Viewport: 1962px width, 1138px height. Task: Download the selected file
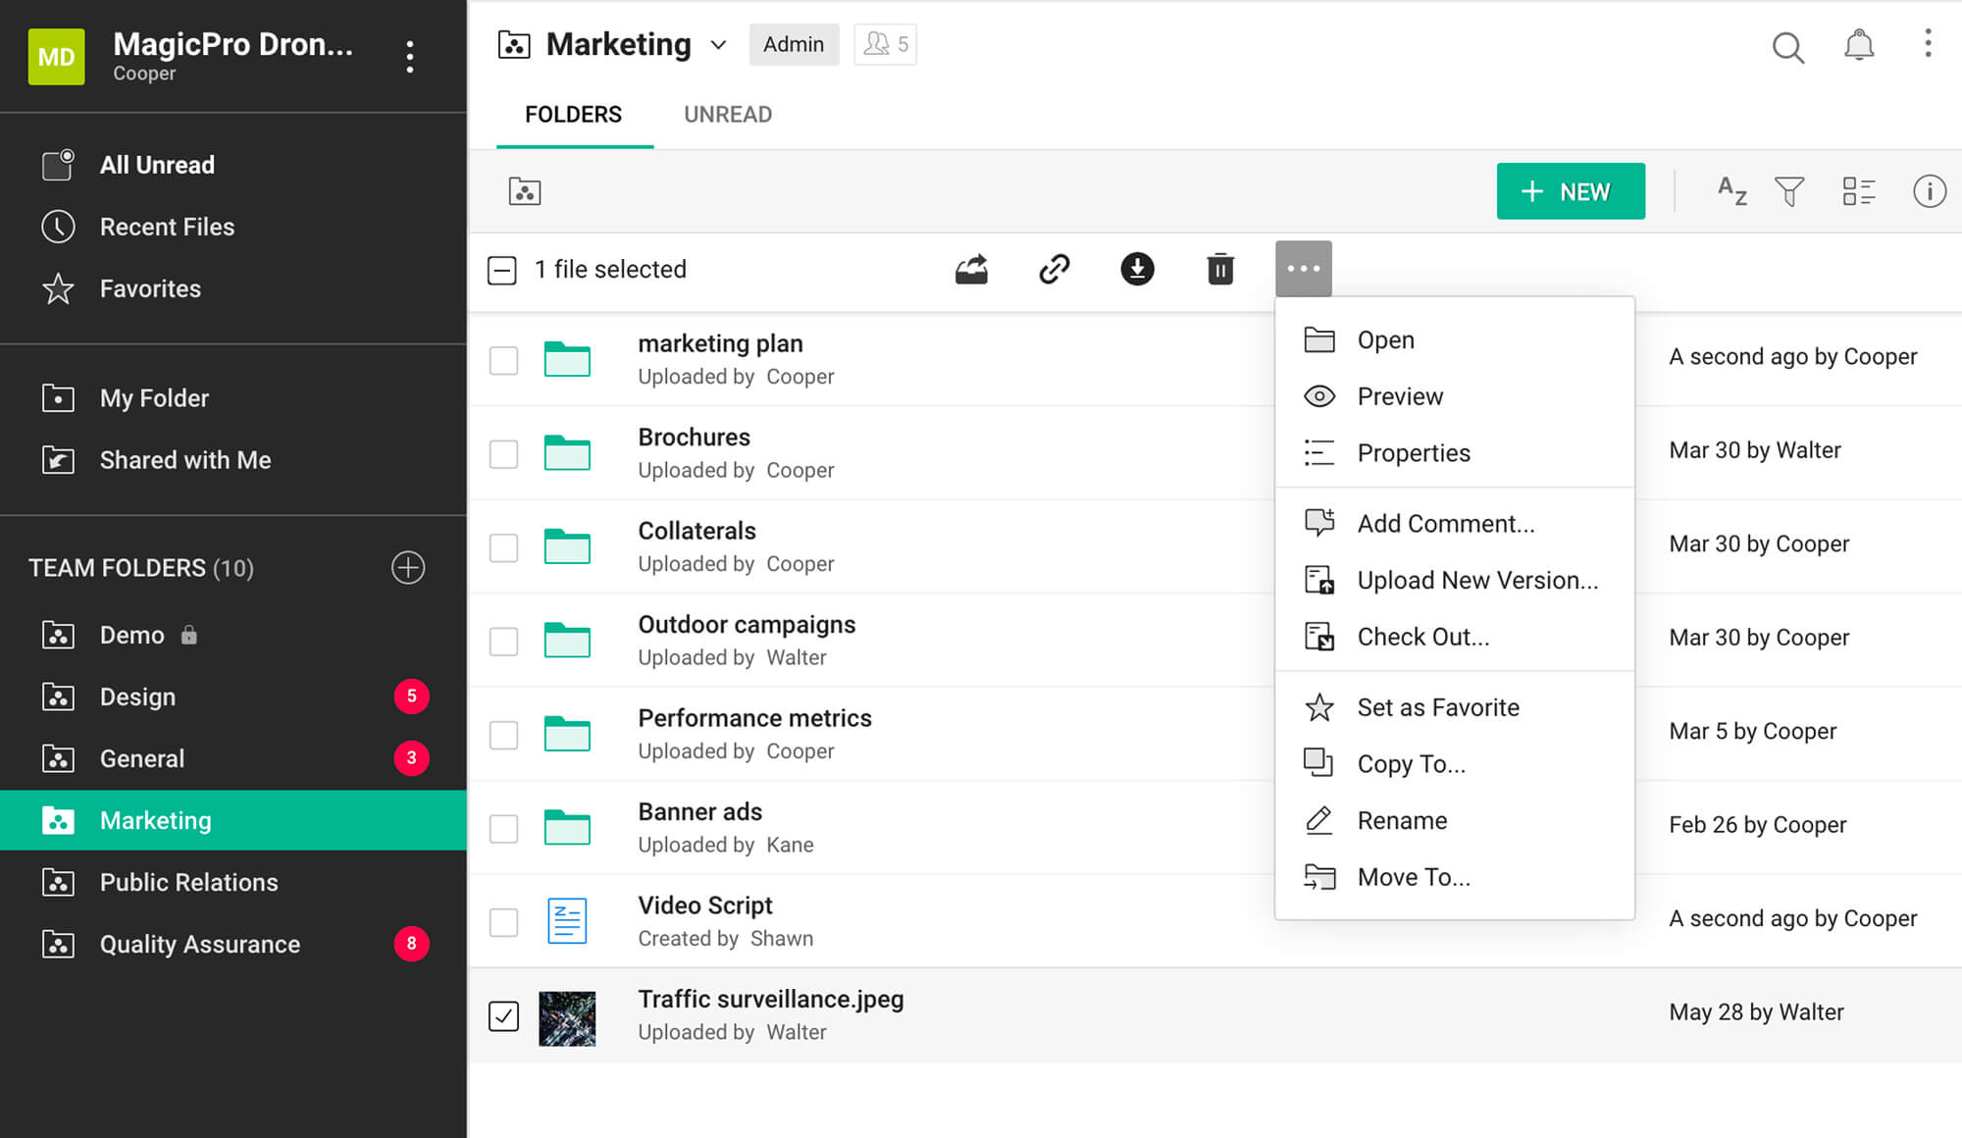[1137, 269]
